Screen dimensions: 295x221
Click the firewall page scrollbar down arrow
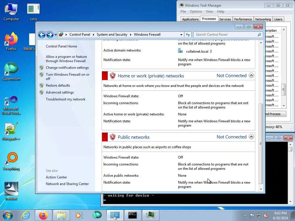click(x=261, y=189)
